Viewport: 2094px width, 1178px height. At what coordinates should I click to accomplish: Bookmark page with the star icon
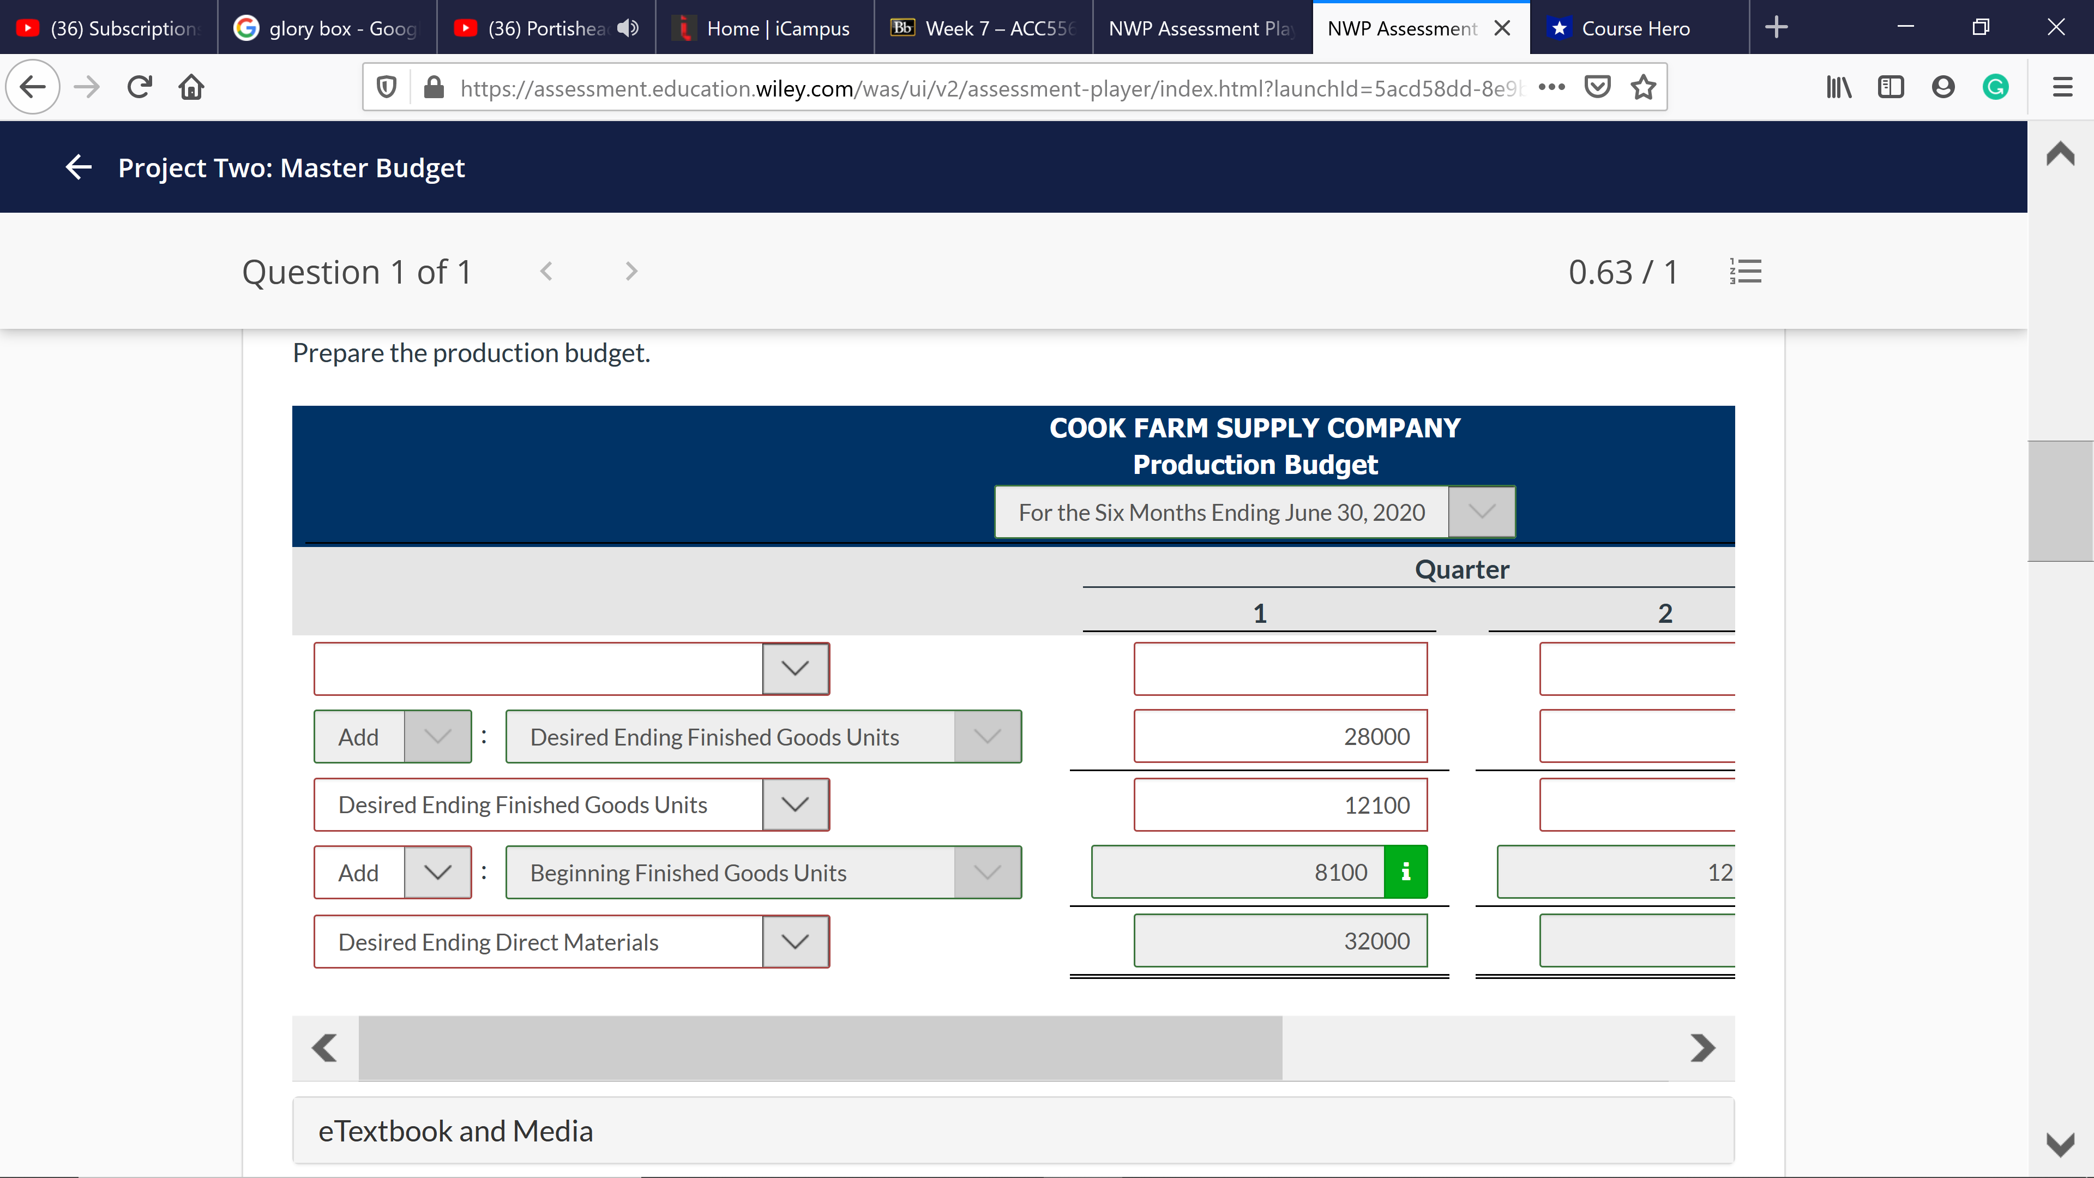pyautogui.click(x=1644, y=87)
